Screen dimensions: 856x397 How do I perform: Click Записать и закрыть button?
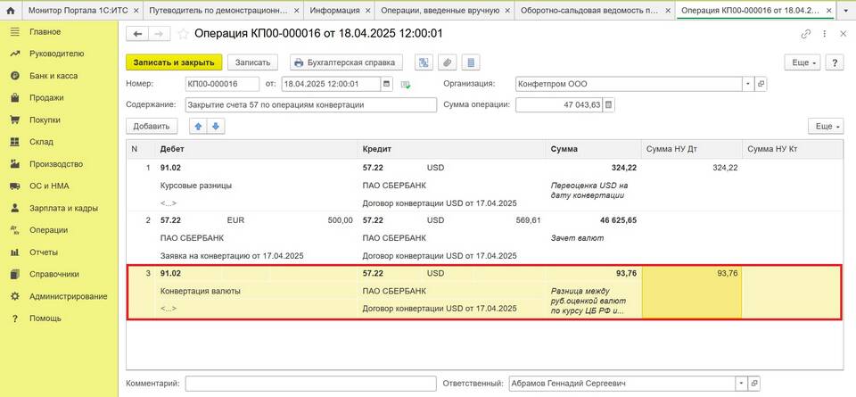(x=173, y=62)
